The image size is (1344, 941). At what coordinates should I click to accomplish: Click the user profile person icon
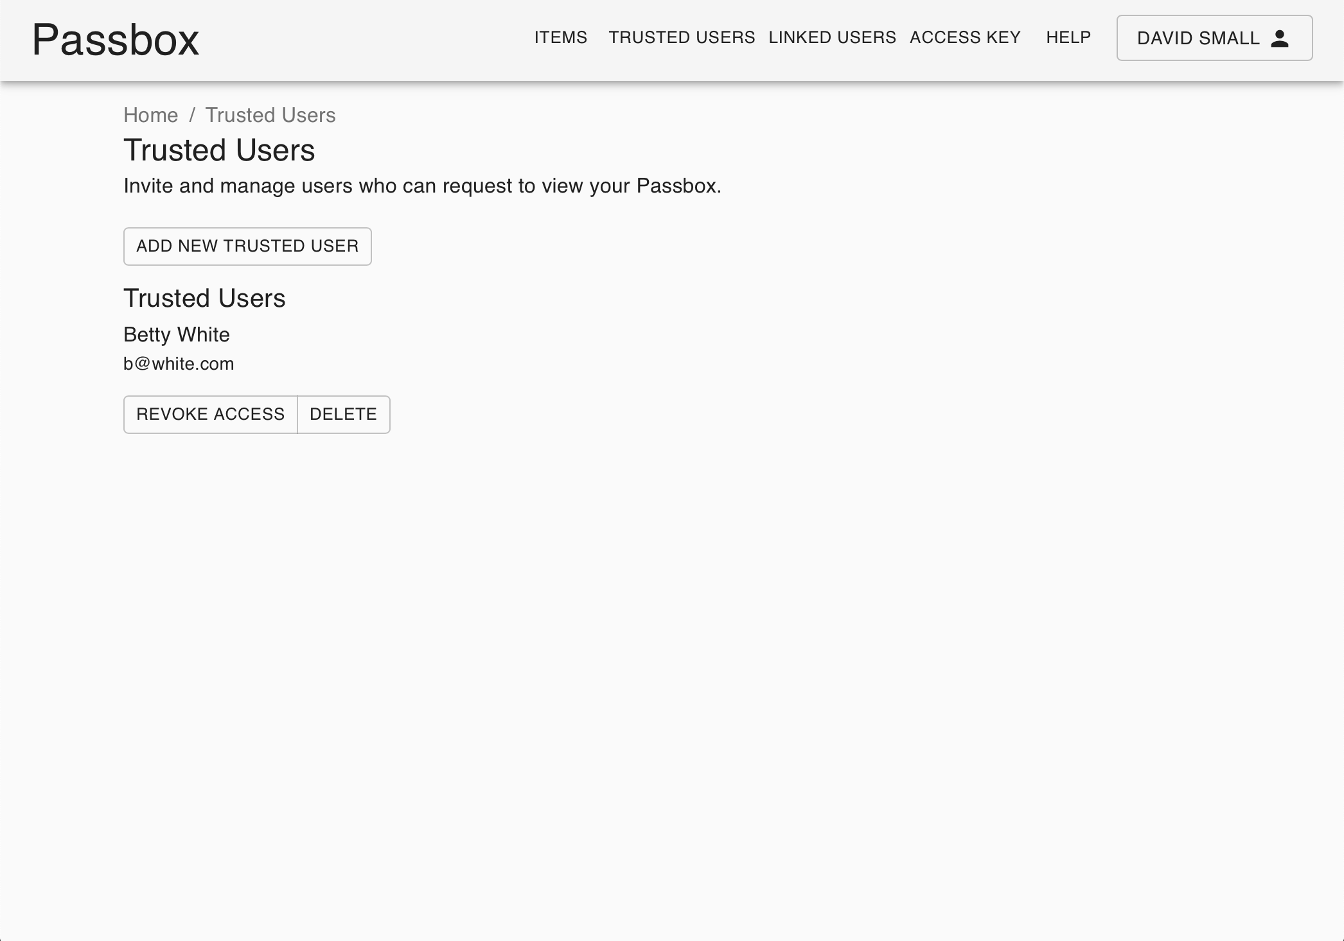(x=1279, y=39)
